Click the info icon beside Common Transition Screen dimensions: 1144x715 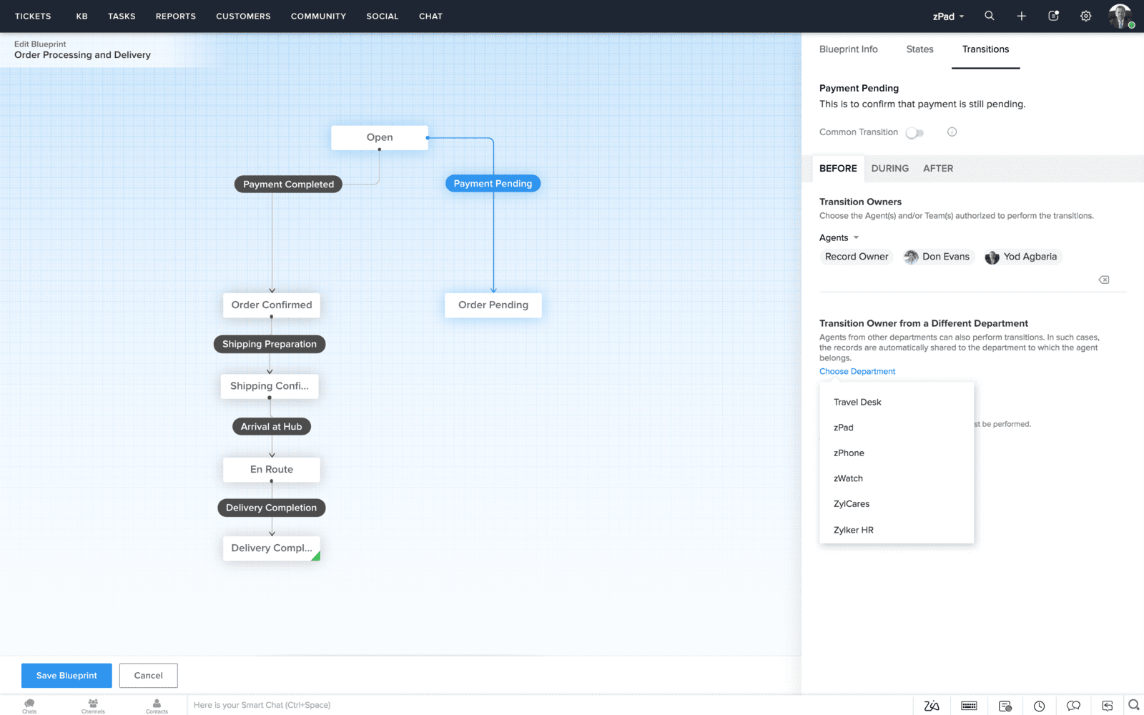(952, 132)
